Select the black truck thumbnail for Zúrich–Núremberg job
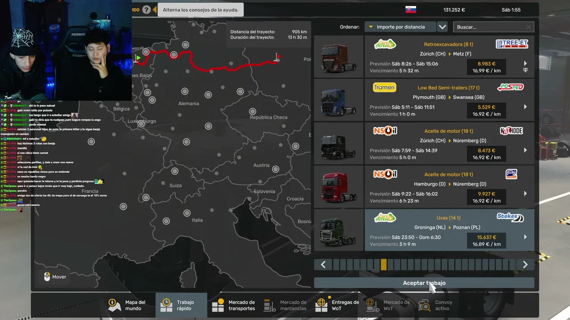 point(339,143)
